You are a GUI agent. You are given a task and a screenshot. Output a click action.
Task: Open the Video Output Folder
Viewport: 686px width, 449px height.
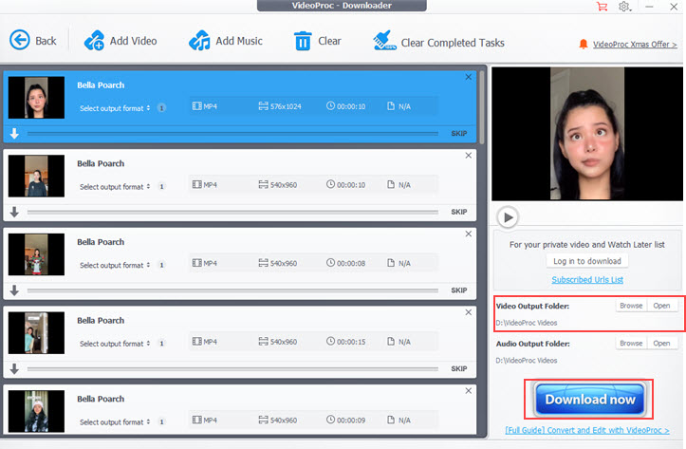tap(661, 306)
